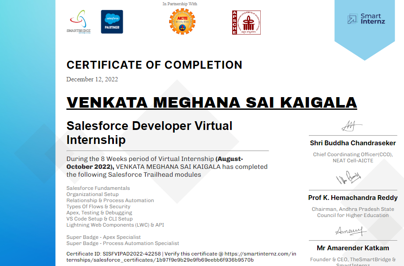Screen dimensions: 404x266
Task: Click the SmartBridge logo
Action: pyautogui.click(x=78, y=22)
